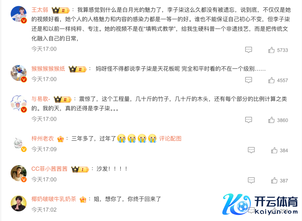Click the level II crown badge next to 王太弱
The image size is (302, 221).
coord(60,10)
